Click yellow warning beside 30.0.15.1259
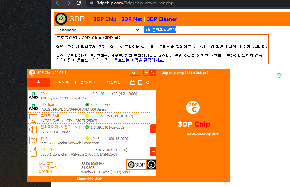The height and width of the screenshot is (187, 290). (x=87, y=116)
